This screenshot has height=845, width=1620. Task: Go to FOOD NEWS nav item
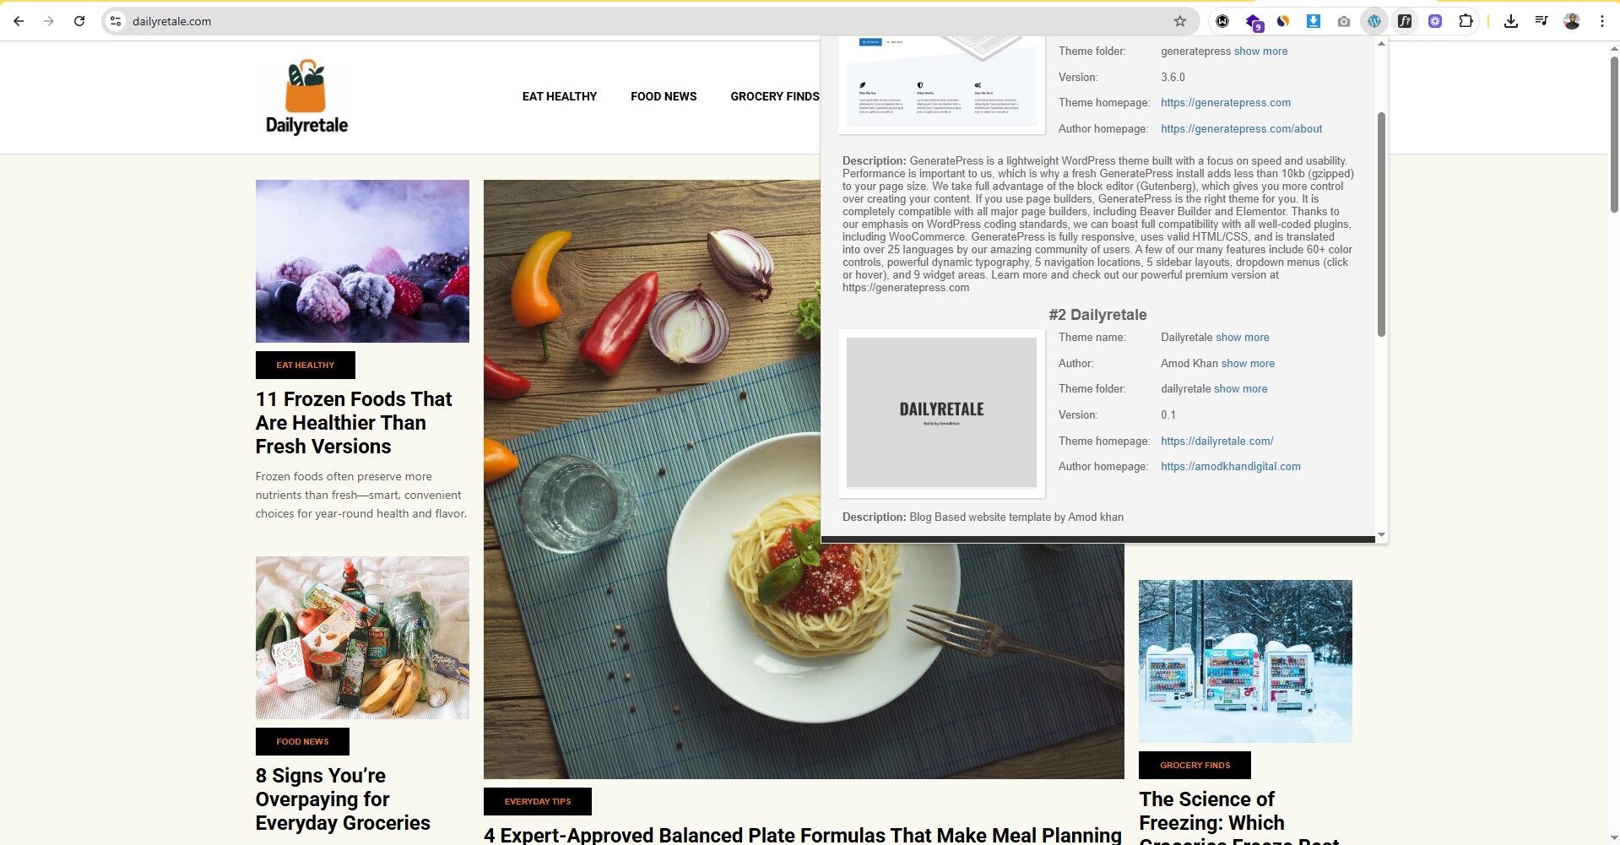click(x=664, y=96)
